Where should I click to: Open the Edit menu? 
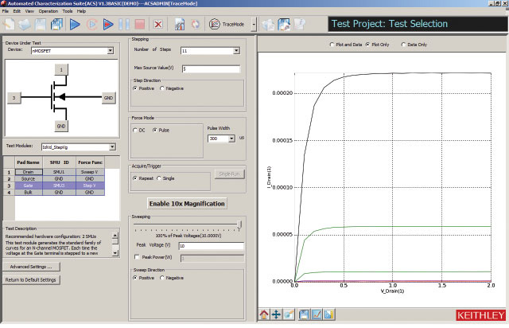17,11
